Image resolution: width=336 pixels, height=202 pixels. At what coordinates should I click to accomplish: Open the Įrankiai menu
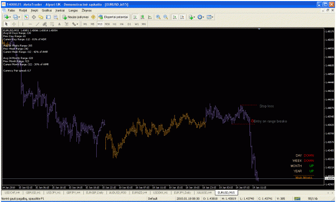coord(60,10)
